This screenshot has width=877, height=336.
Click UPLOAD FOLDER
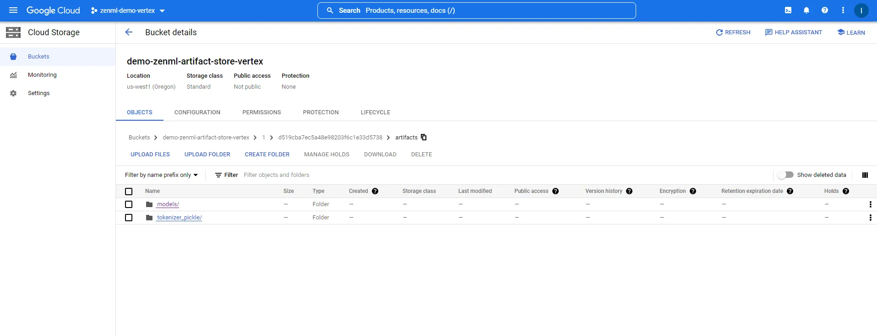tap(207, 155)
